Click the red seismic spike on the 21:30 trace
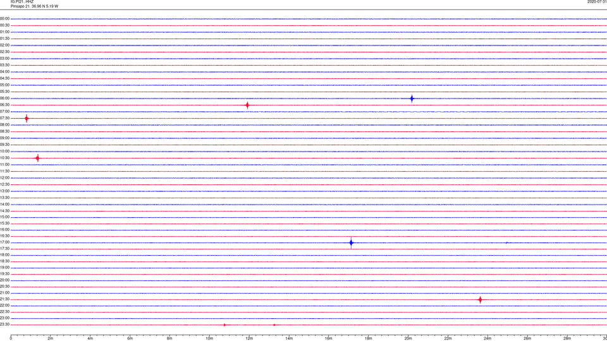 click(x=480, y=299)
